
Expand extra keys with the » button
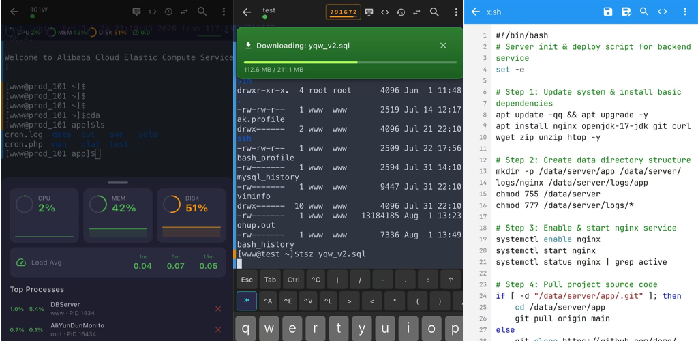click(247, 301)
